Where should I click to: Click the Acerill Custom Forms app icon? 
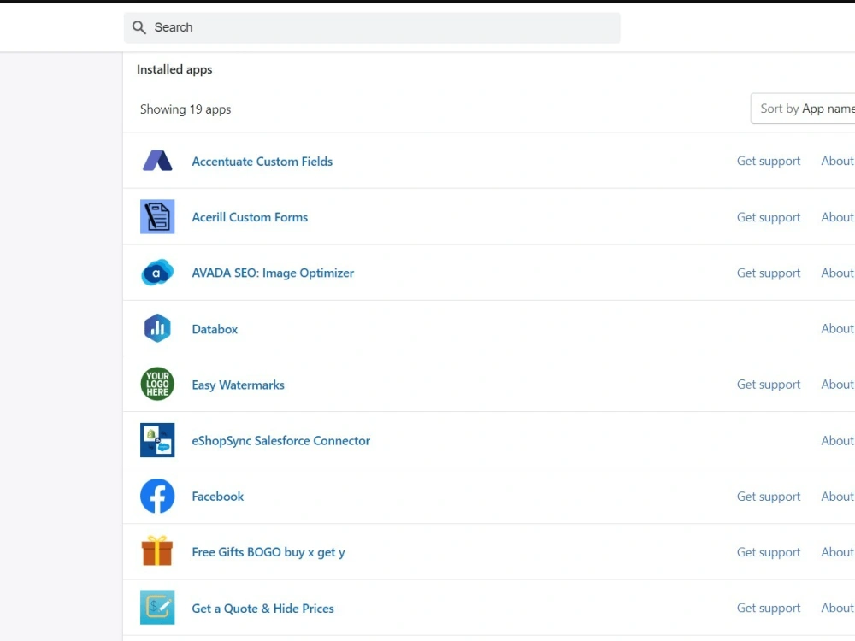pyautogui.click(x=157, y=216)
